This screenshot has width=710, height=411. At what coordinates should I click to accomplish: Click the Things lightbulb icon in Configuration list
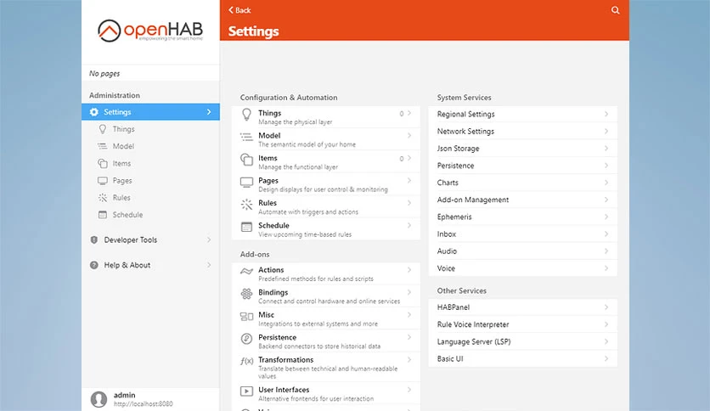[246, 115]
